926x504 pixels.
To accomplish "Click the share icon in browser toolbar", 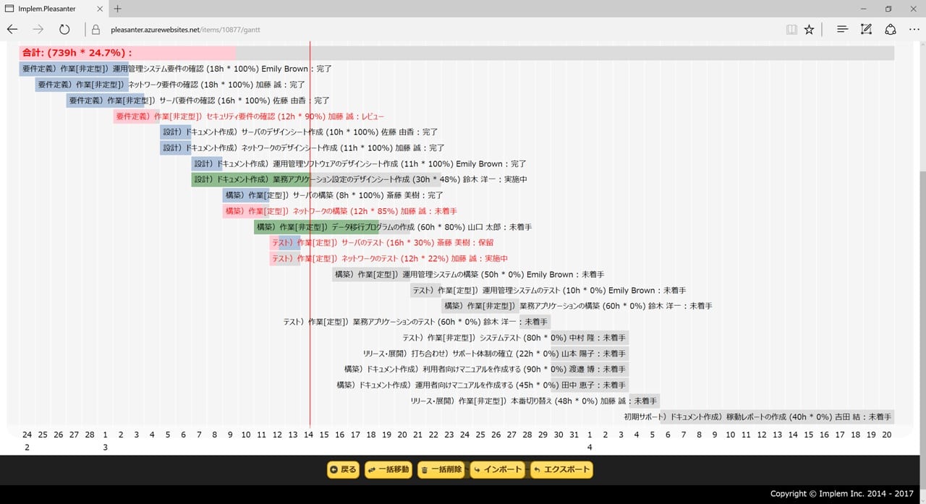I will [891, 30].
